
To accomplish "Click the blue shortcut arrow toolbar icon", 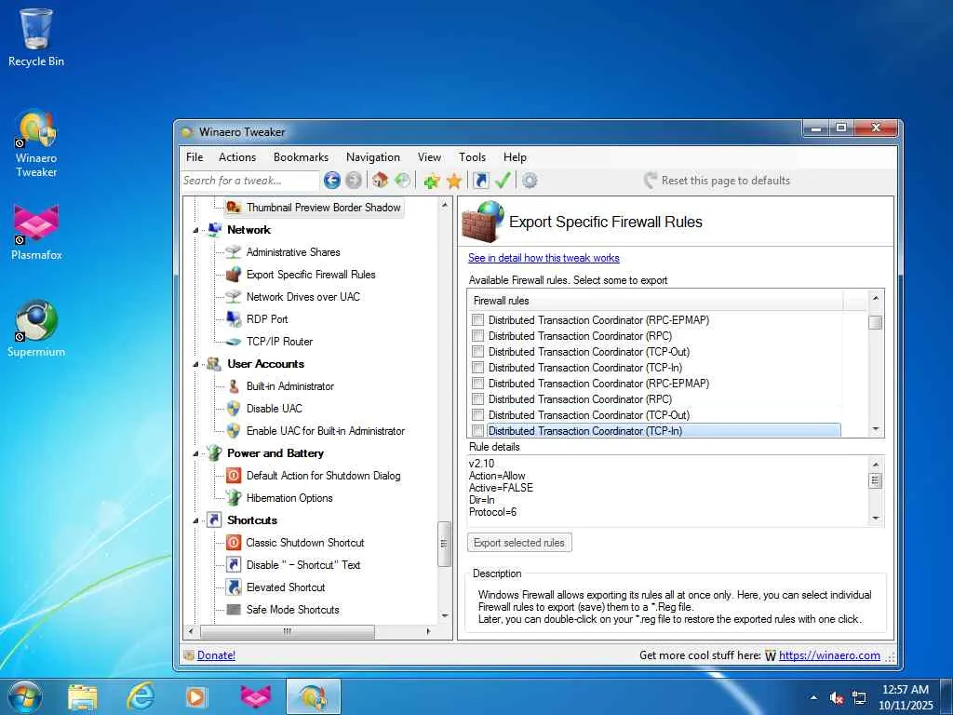I will coord(481,180).
